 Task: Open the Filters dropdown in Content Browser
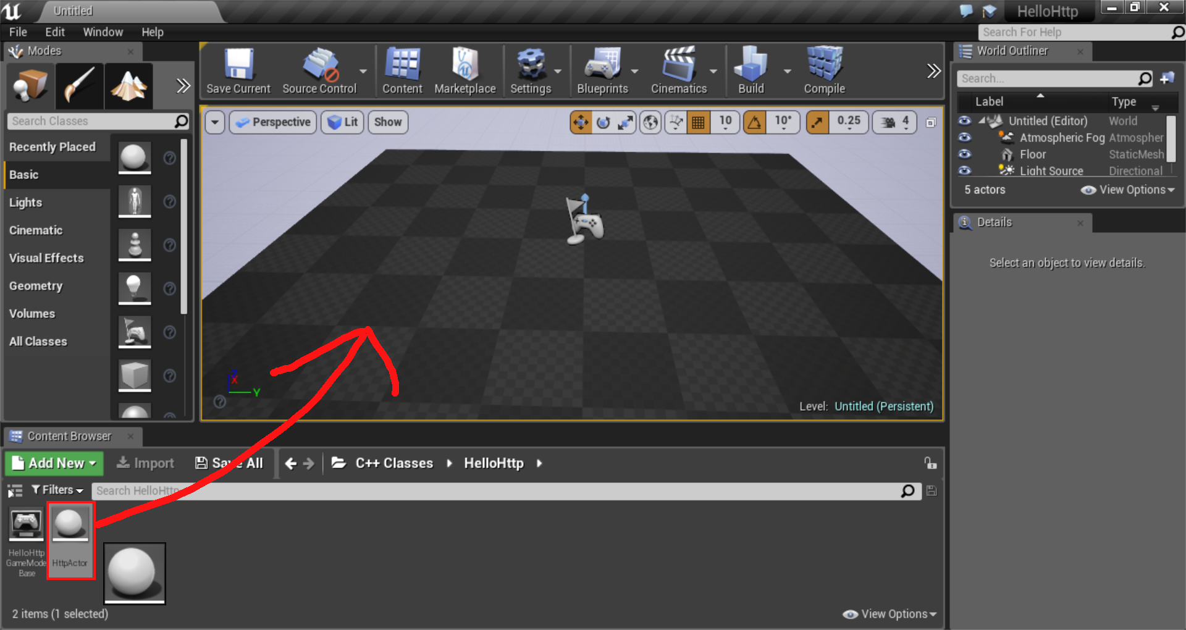click(x=57, y=490)
